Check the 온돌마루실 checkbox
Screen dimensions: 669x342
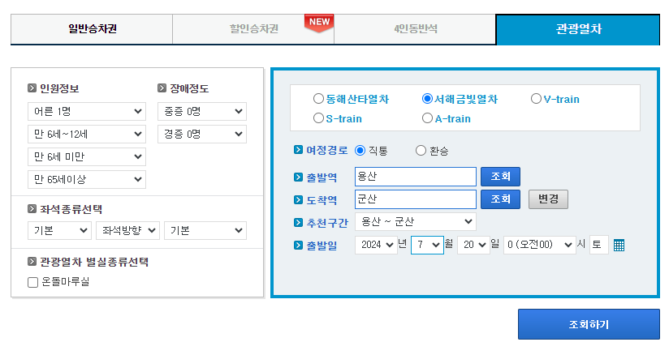(x=32, y=282)
